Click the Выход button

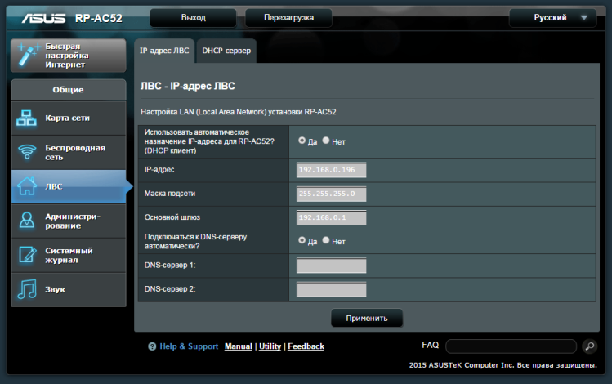click(193, 17)
